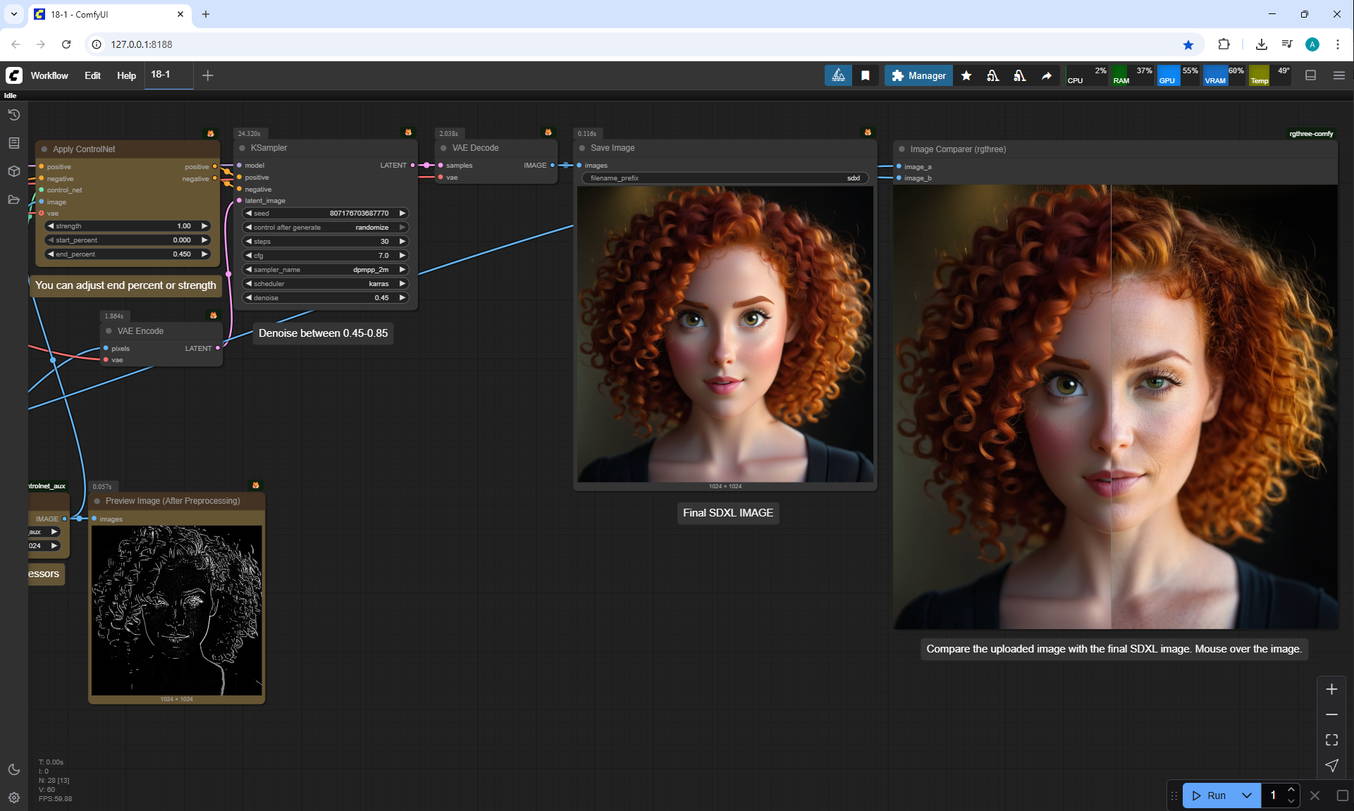Open the scheduler karras combo box
The image size is (1354, 811).
pyautogui.click(x=325, y=284)
